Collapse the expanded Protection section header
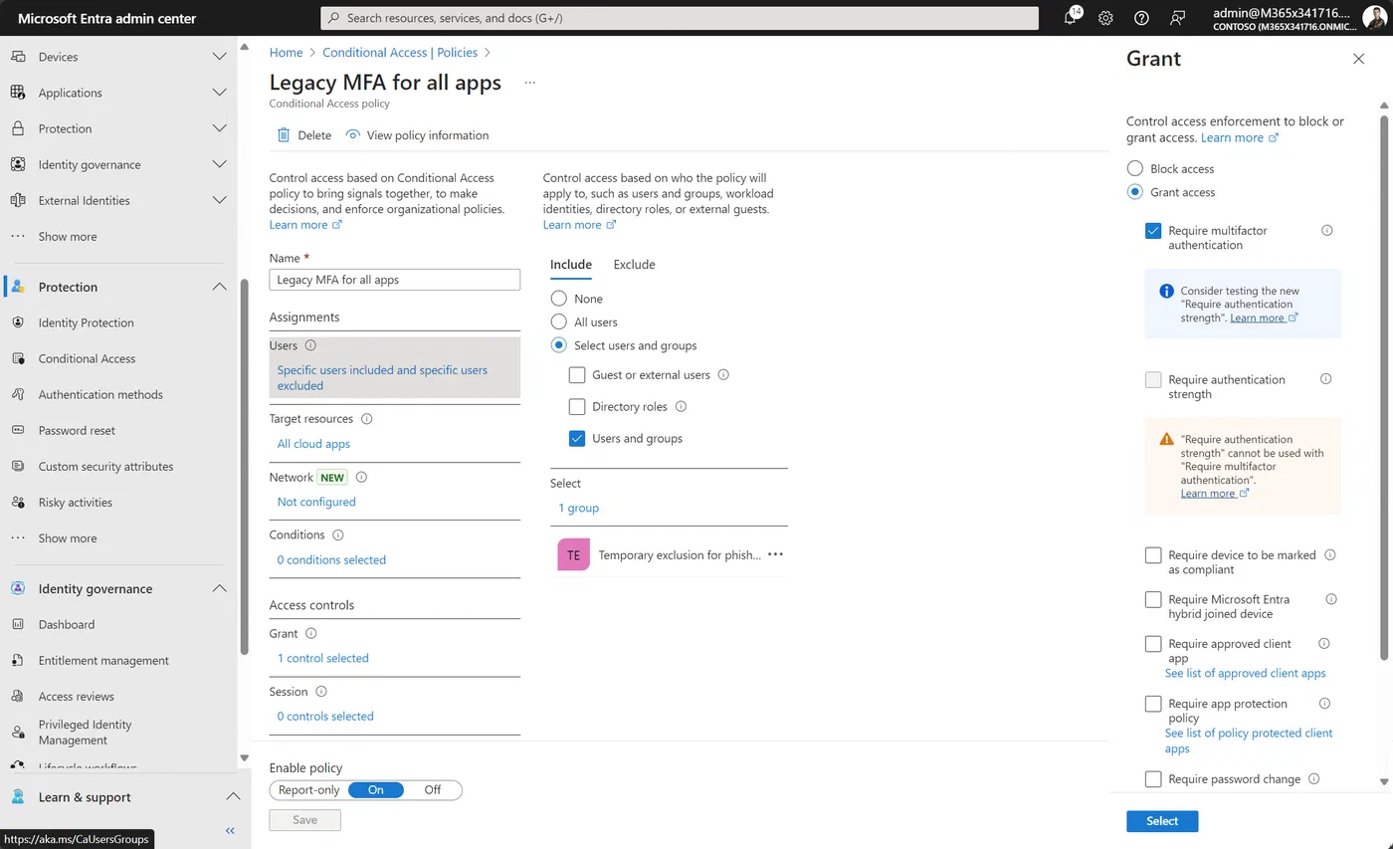This screenshot has height=849, width=1393. click(x=220, y=287)
